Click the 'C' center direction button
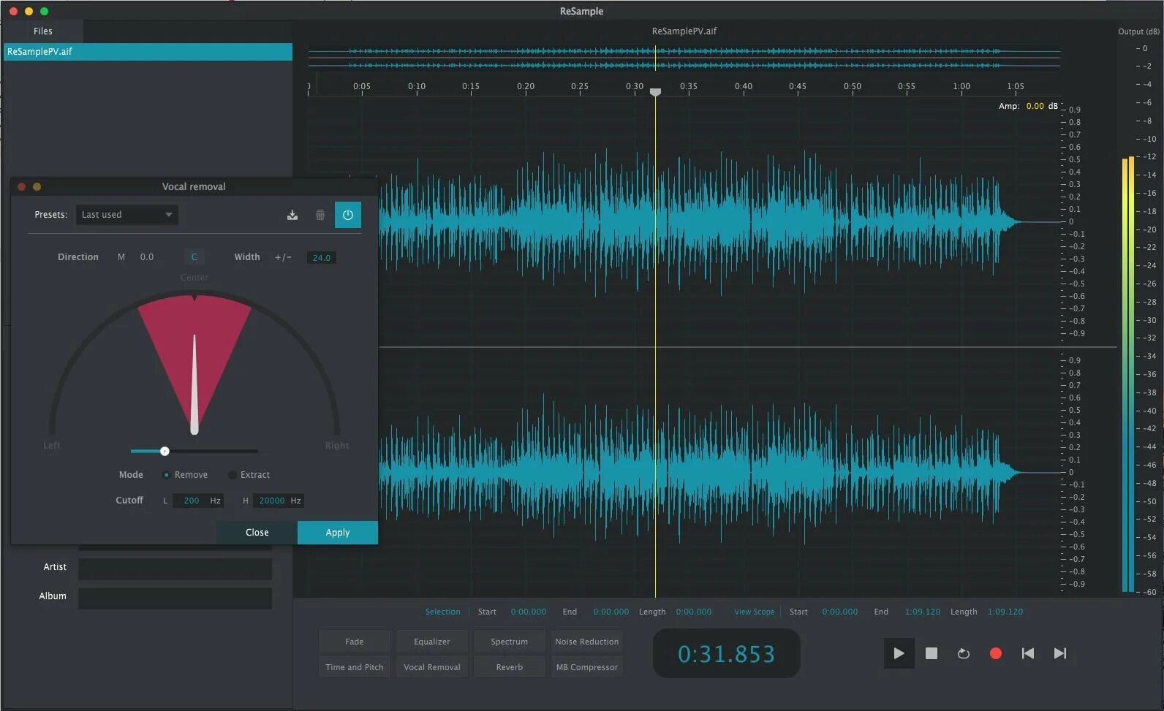Viewport: 1164px width, 711px height. (194, 257)
